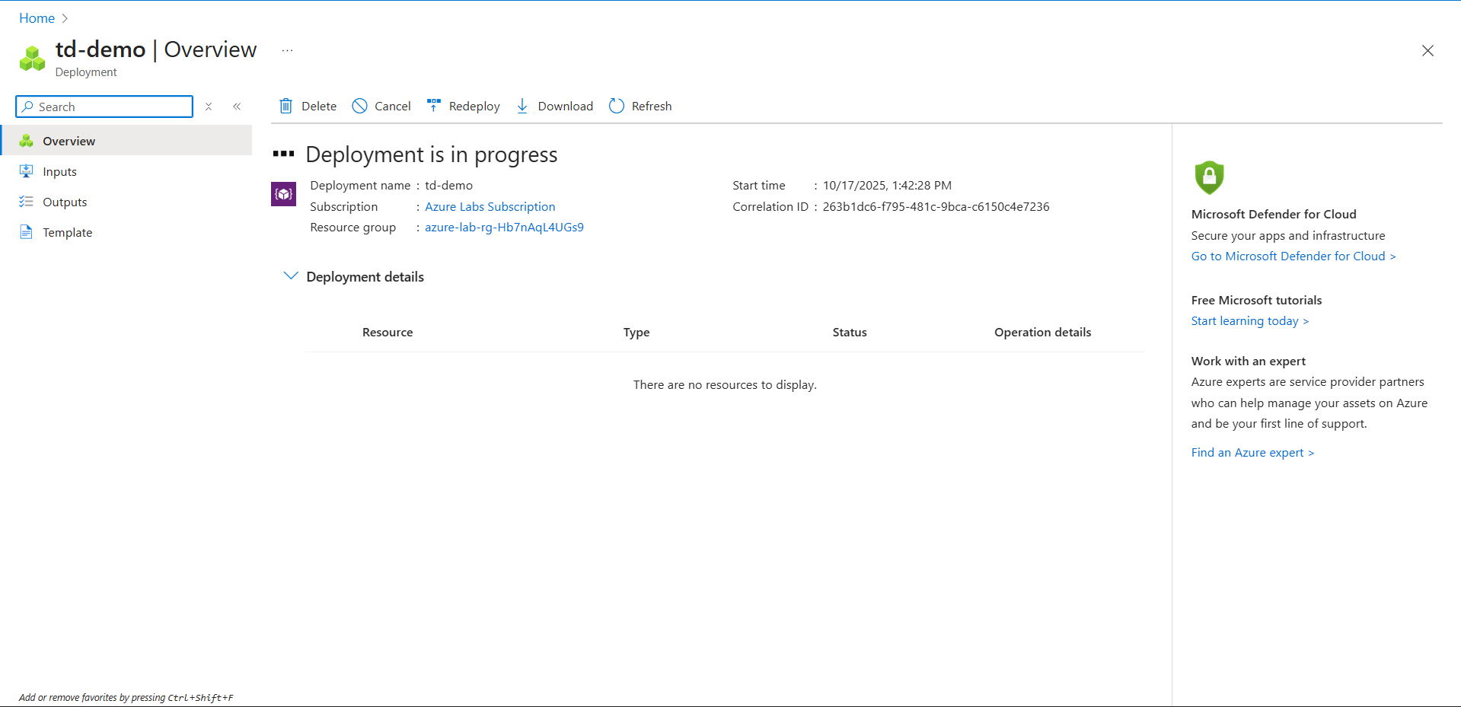
Task: Click the Delete trash can icon
Action: coord(286,107)
